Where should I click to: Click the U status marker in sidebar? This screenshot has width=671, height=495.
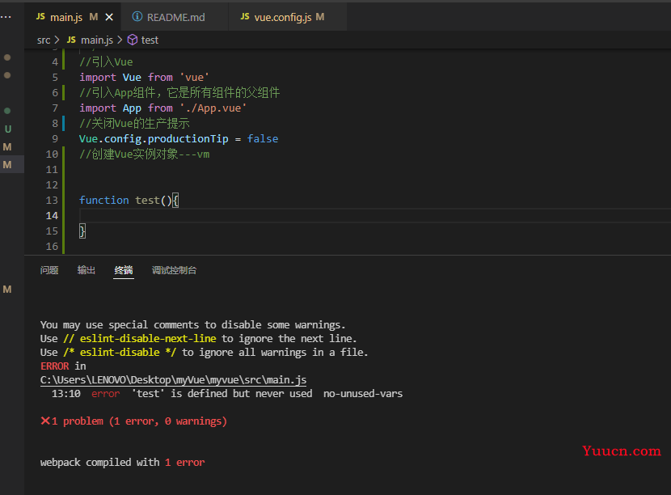8,129
